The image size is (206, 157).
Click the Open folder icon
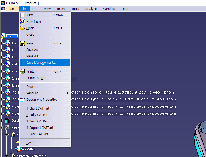[23, 28]
